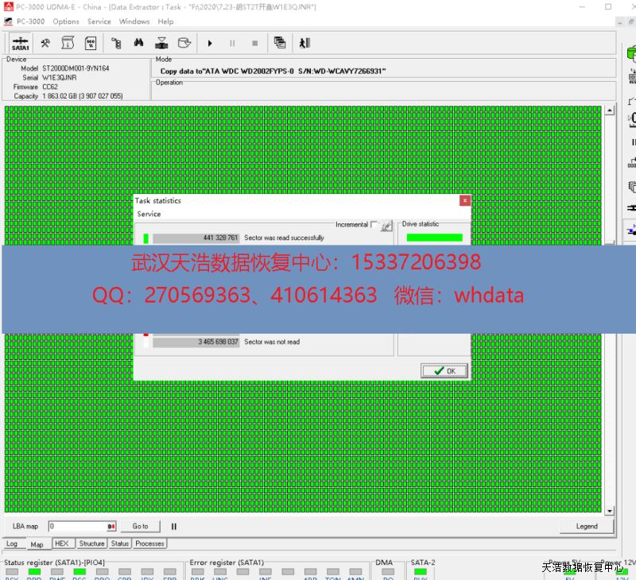This screenshot has height=580, width=636.
Task: Open the Service menu in the main menu bar
Action: (x=99, y=21)
